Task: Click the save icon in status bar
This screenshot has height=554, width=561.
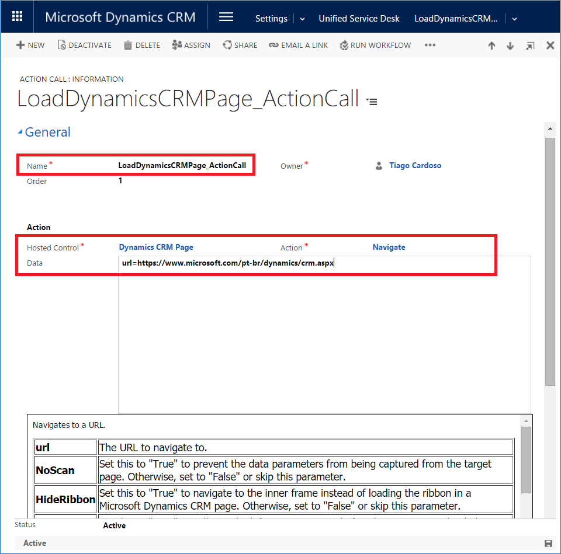Action: [548, 543]
